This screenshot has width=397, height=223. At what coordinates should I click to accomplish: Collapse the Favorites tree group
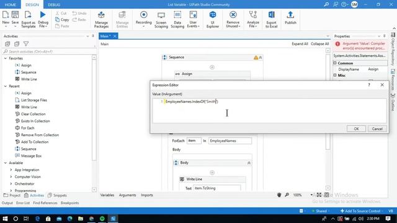(6, 58)
